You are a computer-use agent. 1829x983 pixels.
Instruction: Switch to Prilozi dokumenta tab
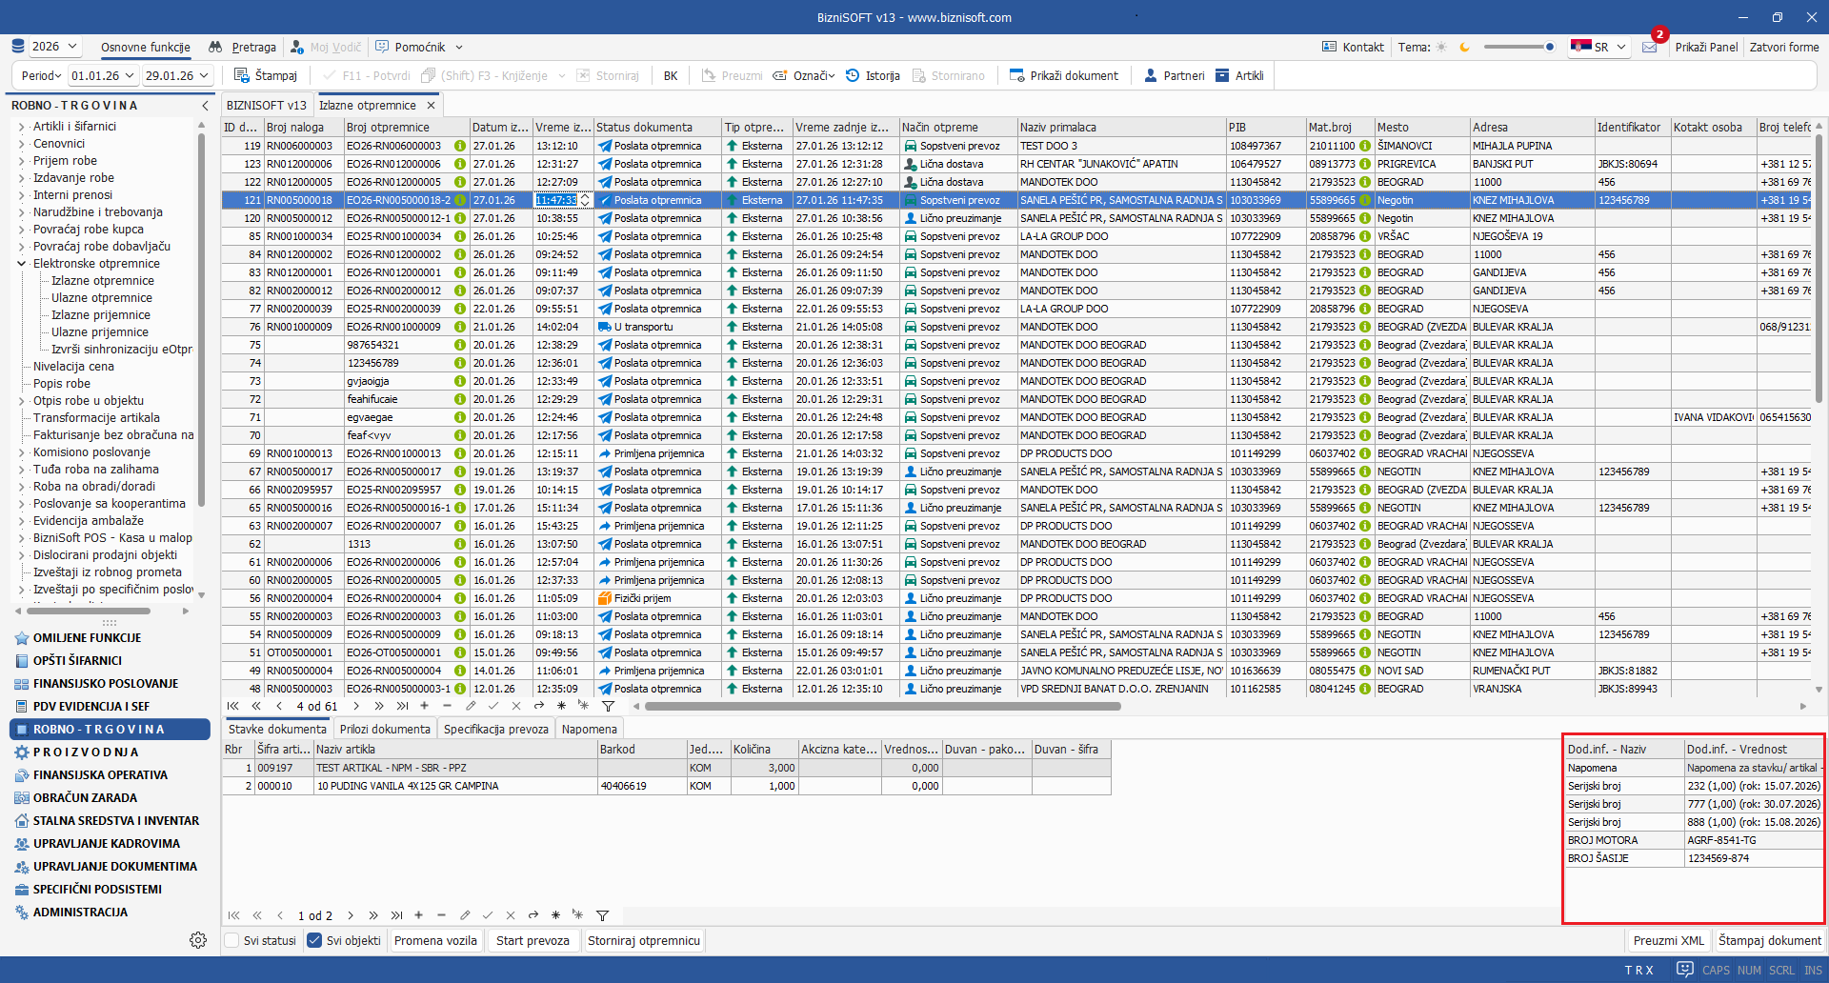pyautogui.click(x=385, y=729)
